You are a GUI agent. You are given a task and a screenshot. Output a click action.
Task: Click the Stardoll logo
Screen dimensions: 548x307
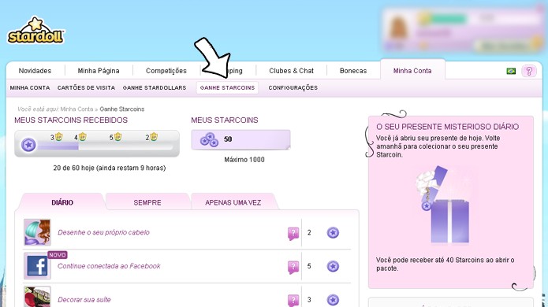pyautogui.click(x=35, y=31)
